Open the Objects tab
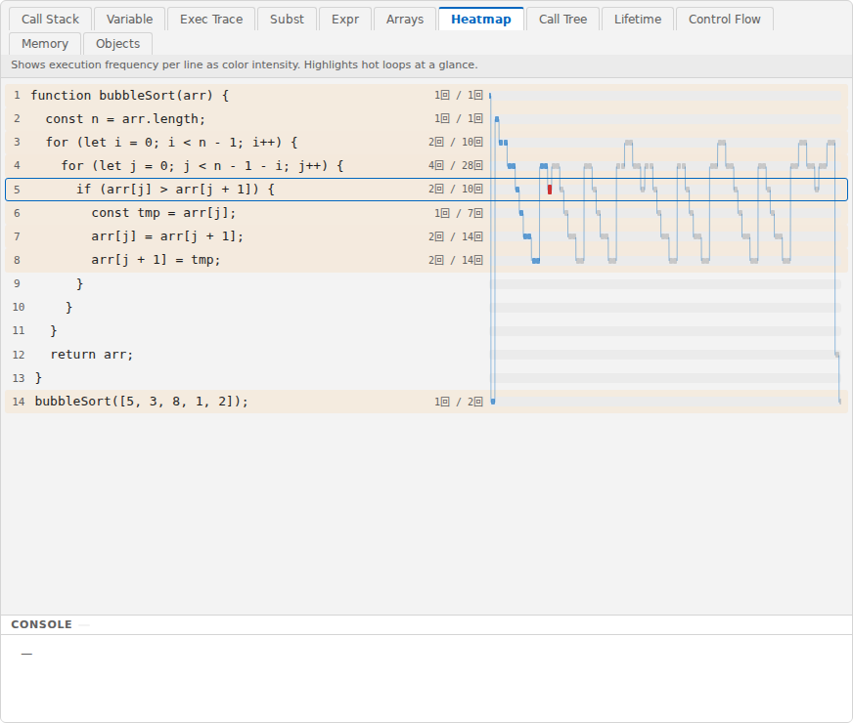The width and height of the screenshot is (853, 723). [x=117, y=43]
